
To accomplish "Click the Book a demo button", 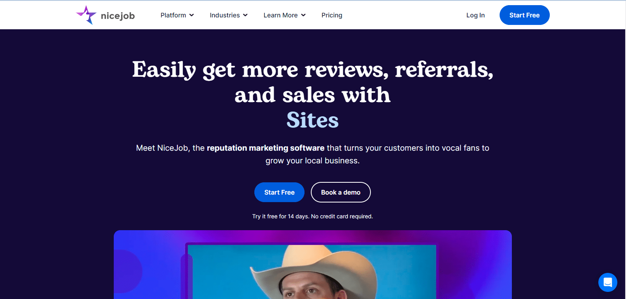I will (x=341, y=192).
